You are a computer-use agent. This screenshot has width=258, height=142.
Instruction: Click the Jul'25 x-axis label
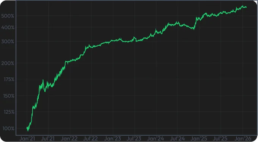pyautogui.click(x=220, y=138)
